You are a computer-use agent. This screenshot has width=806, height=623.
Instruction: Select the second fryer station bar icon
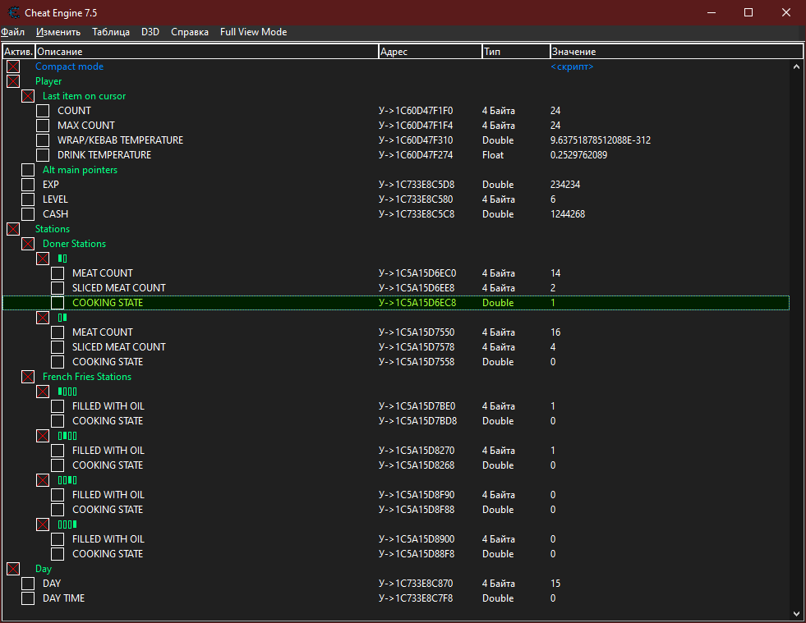tap(67, 436)
